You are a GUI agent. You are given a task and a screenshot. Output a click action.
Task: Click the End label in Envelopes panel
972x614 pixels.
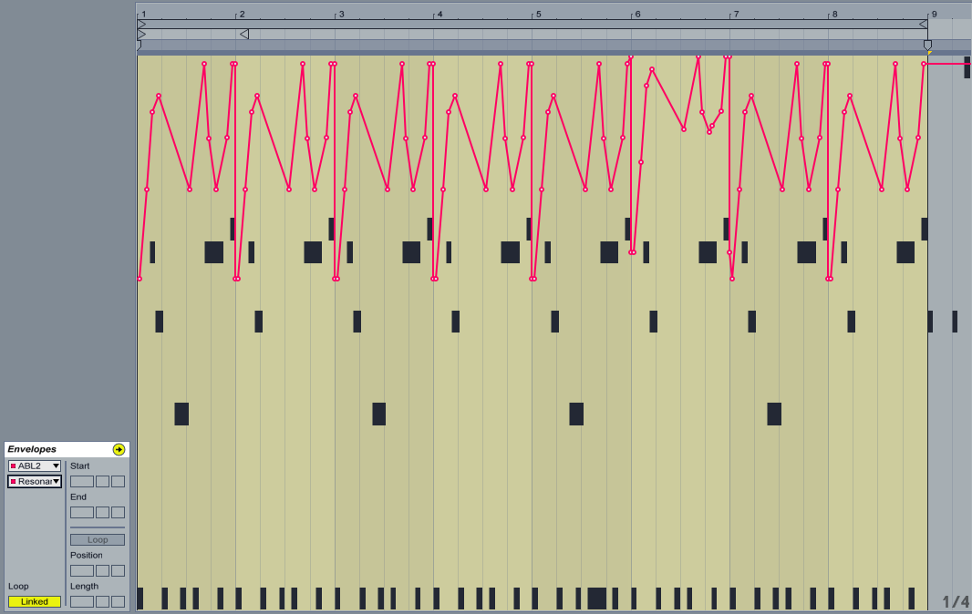78,496
